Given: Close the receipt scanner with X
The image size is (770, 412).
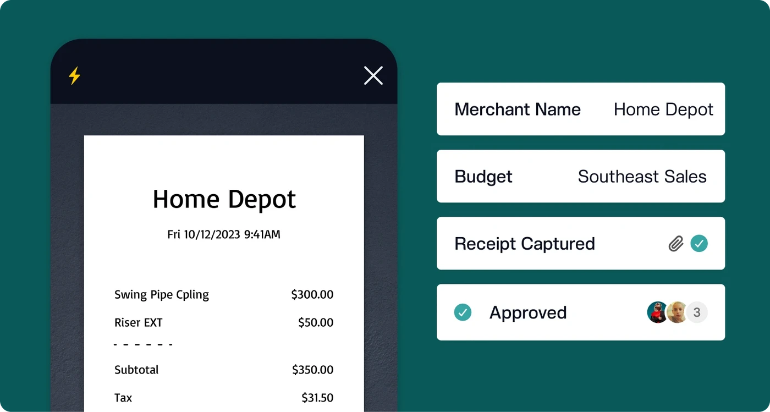Looking at the screenshot, I should pos(373,75).
